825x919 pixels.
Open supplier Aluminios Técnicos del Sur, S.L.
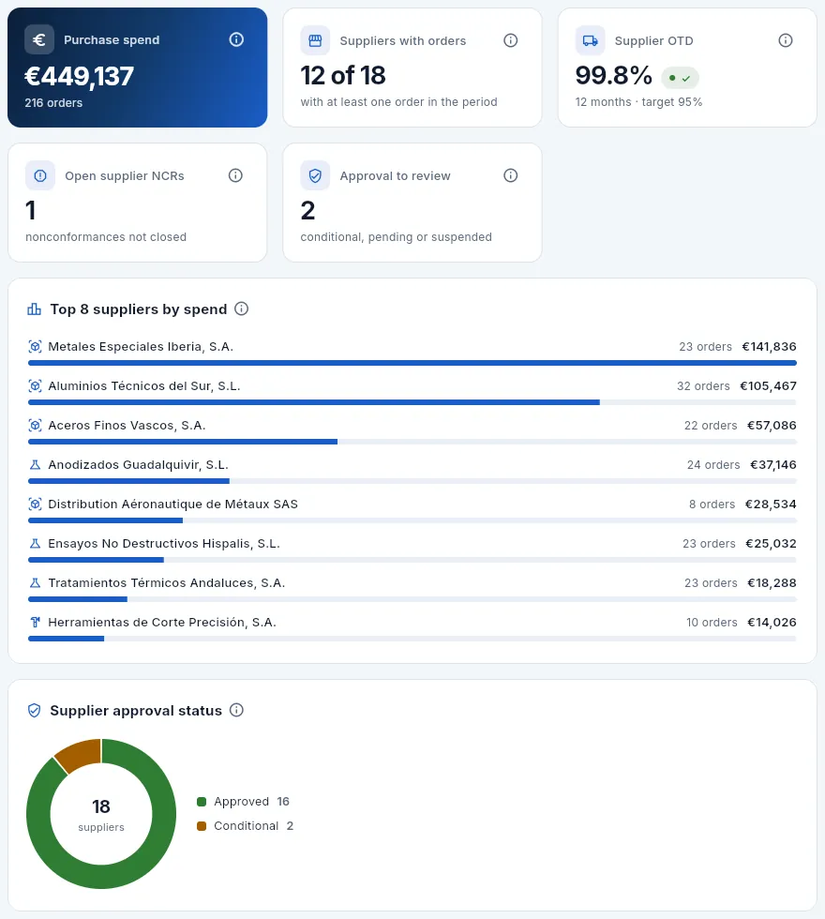coord(144,386)
